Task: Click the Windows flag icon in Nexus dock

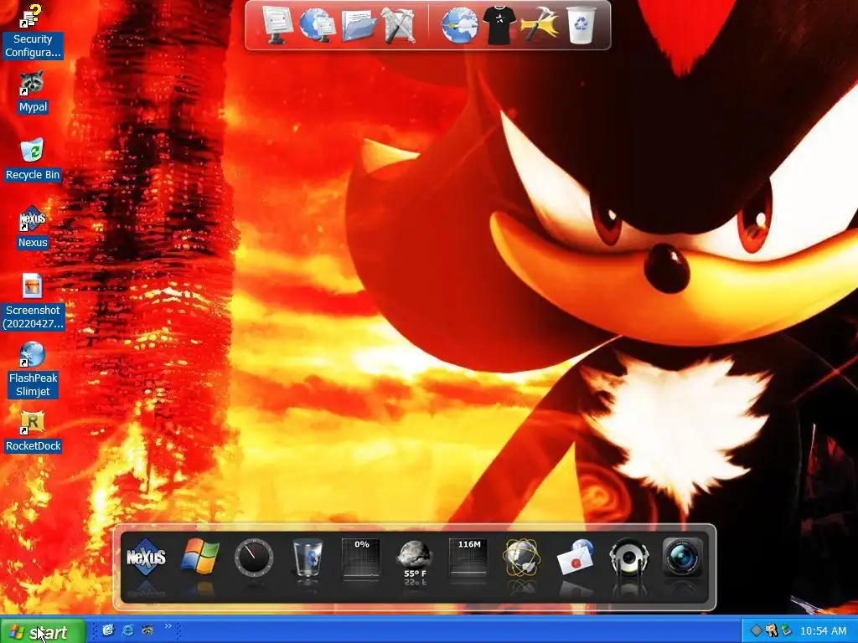Action: pyautogui.click(x=199, y=557)
